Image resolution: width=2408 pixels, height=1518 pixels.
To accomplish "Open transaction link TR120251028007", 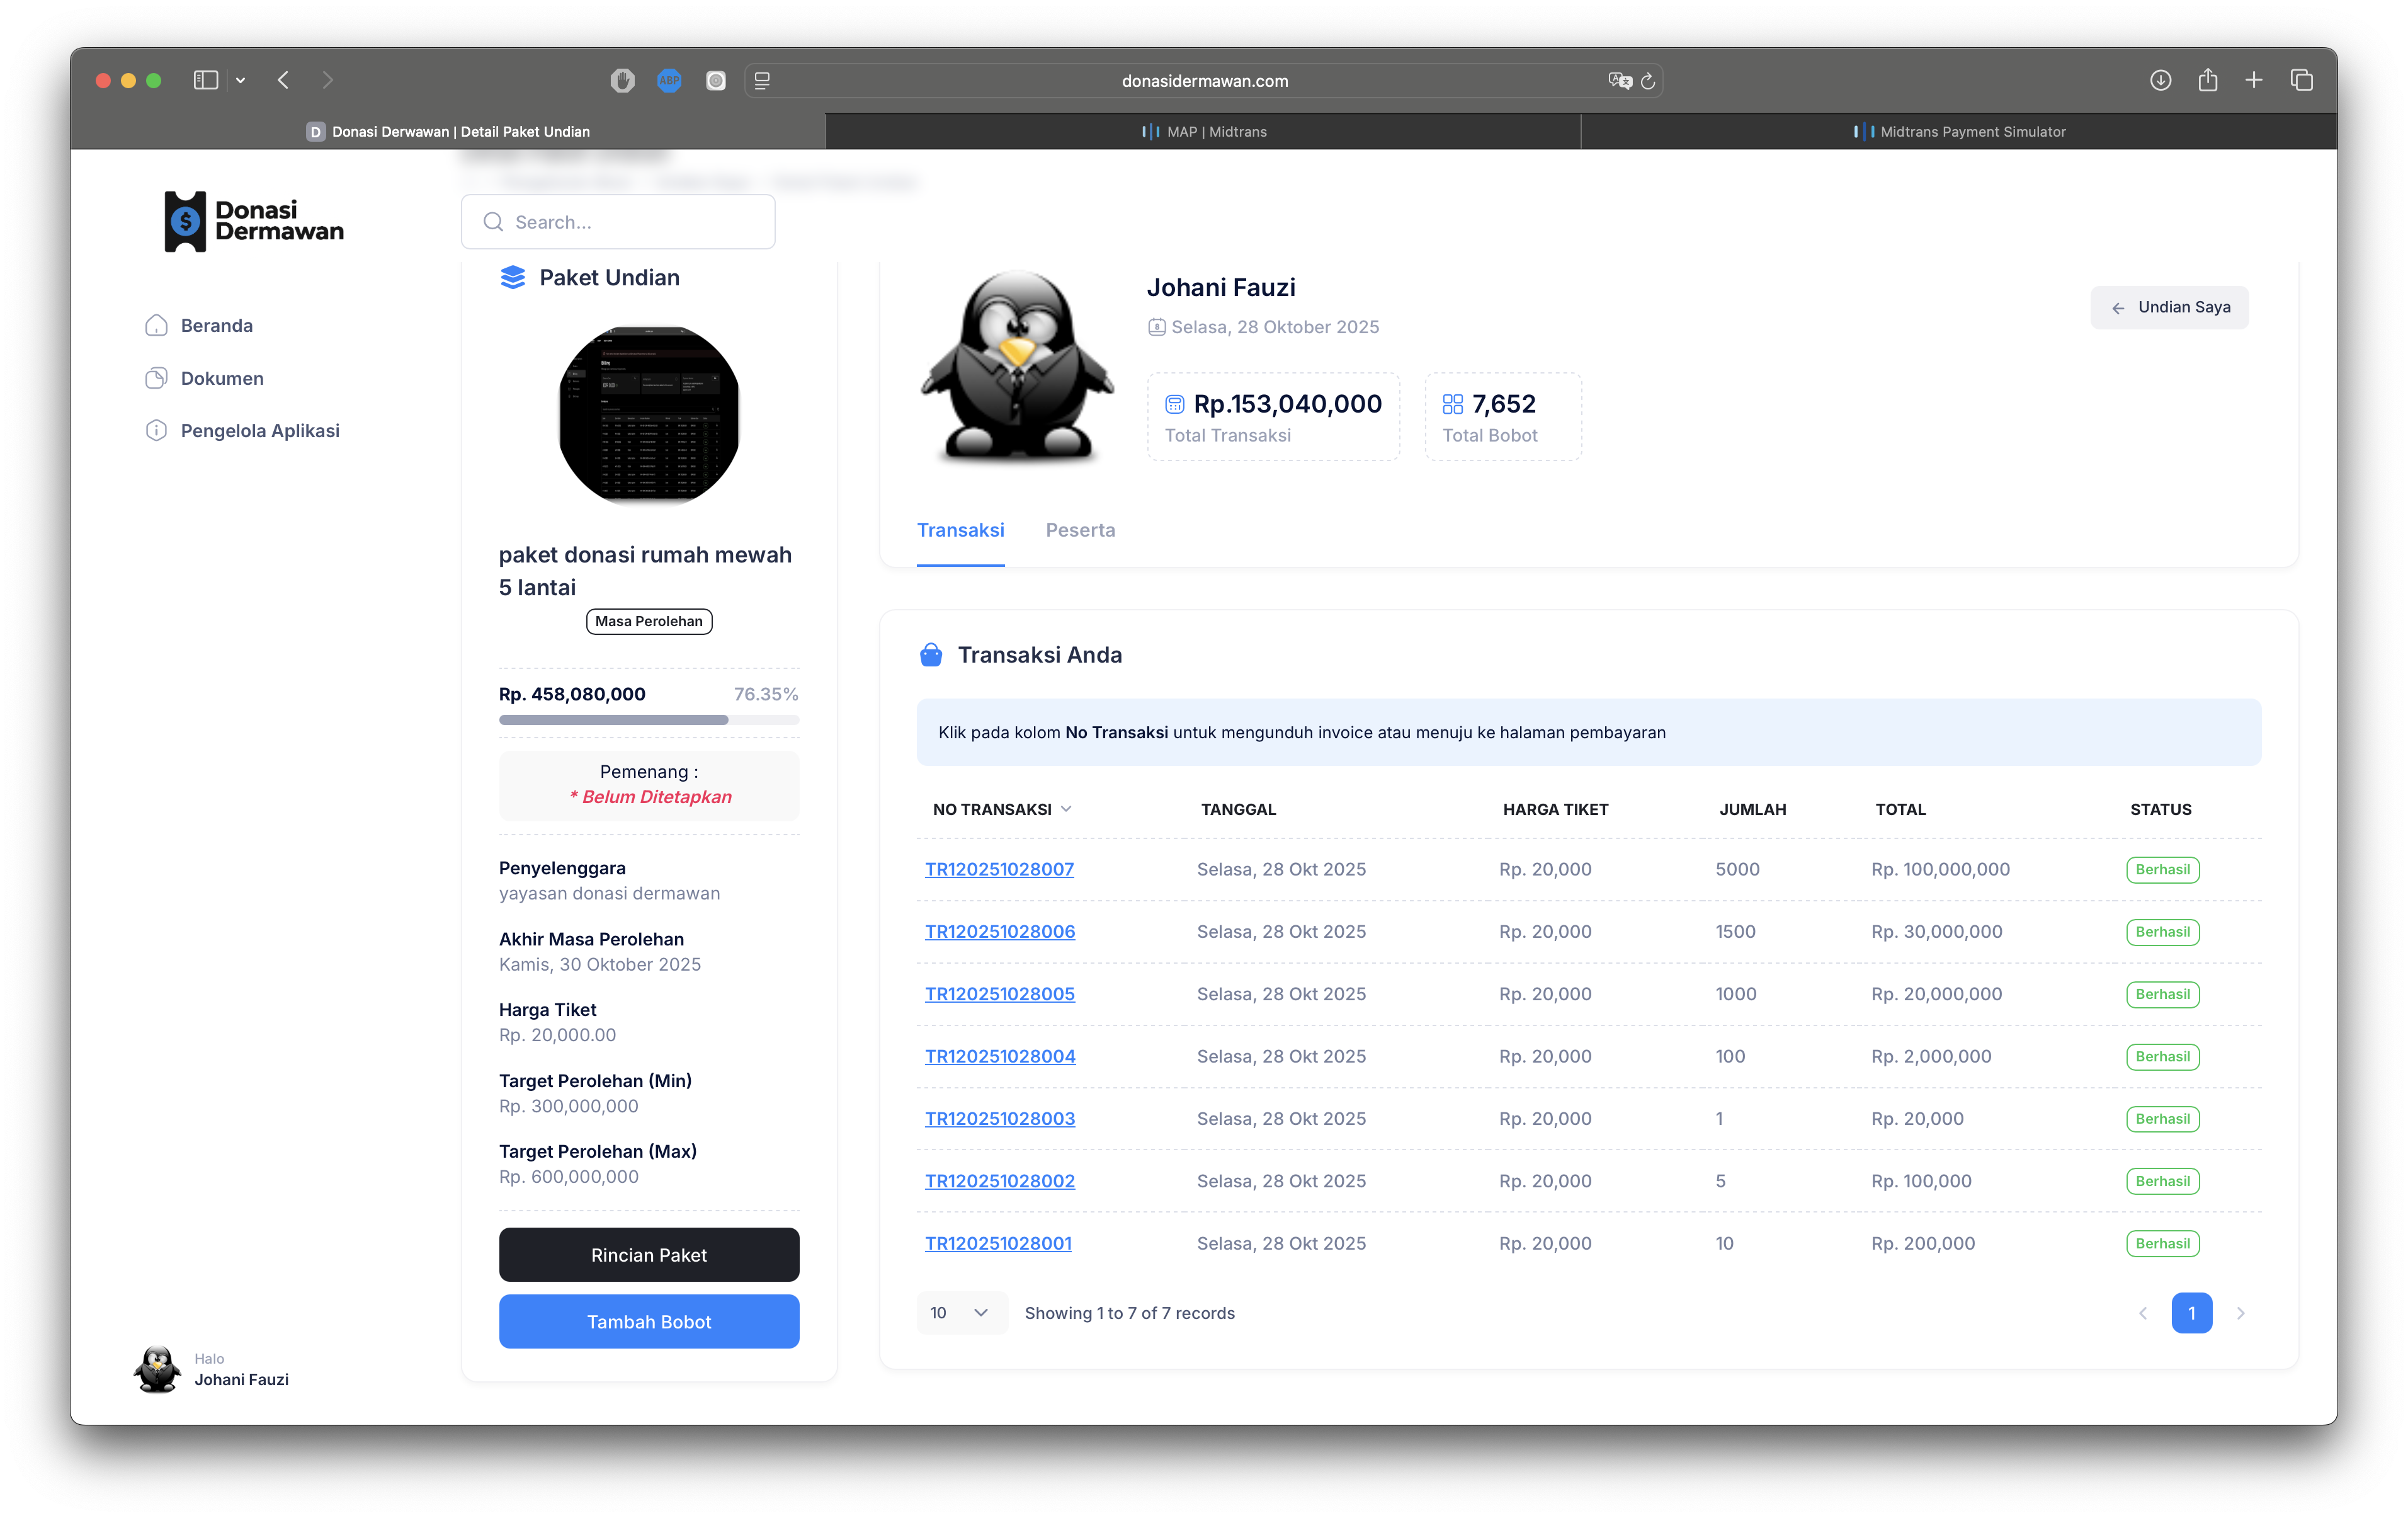I will pos(999,869).
